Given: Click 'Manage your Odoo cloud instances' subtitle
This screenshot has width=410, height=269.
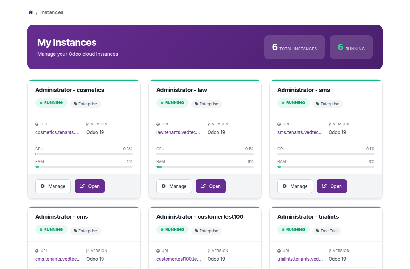Looking at the screenshot, I should tap(78, 54).
